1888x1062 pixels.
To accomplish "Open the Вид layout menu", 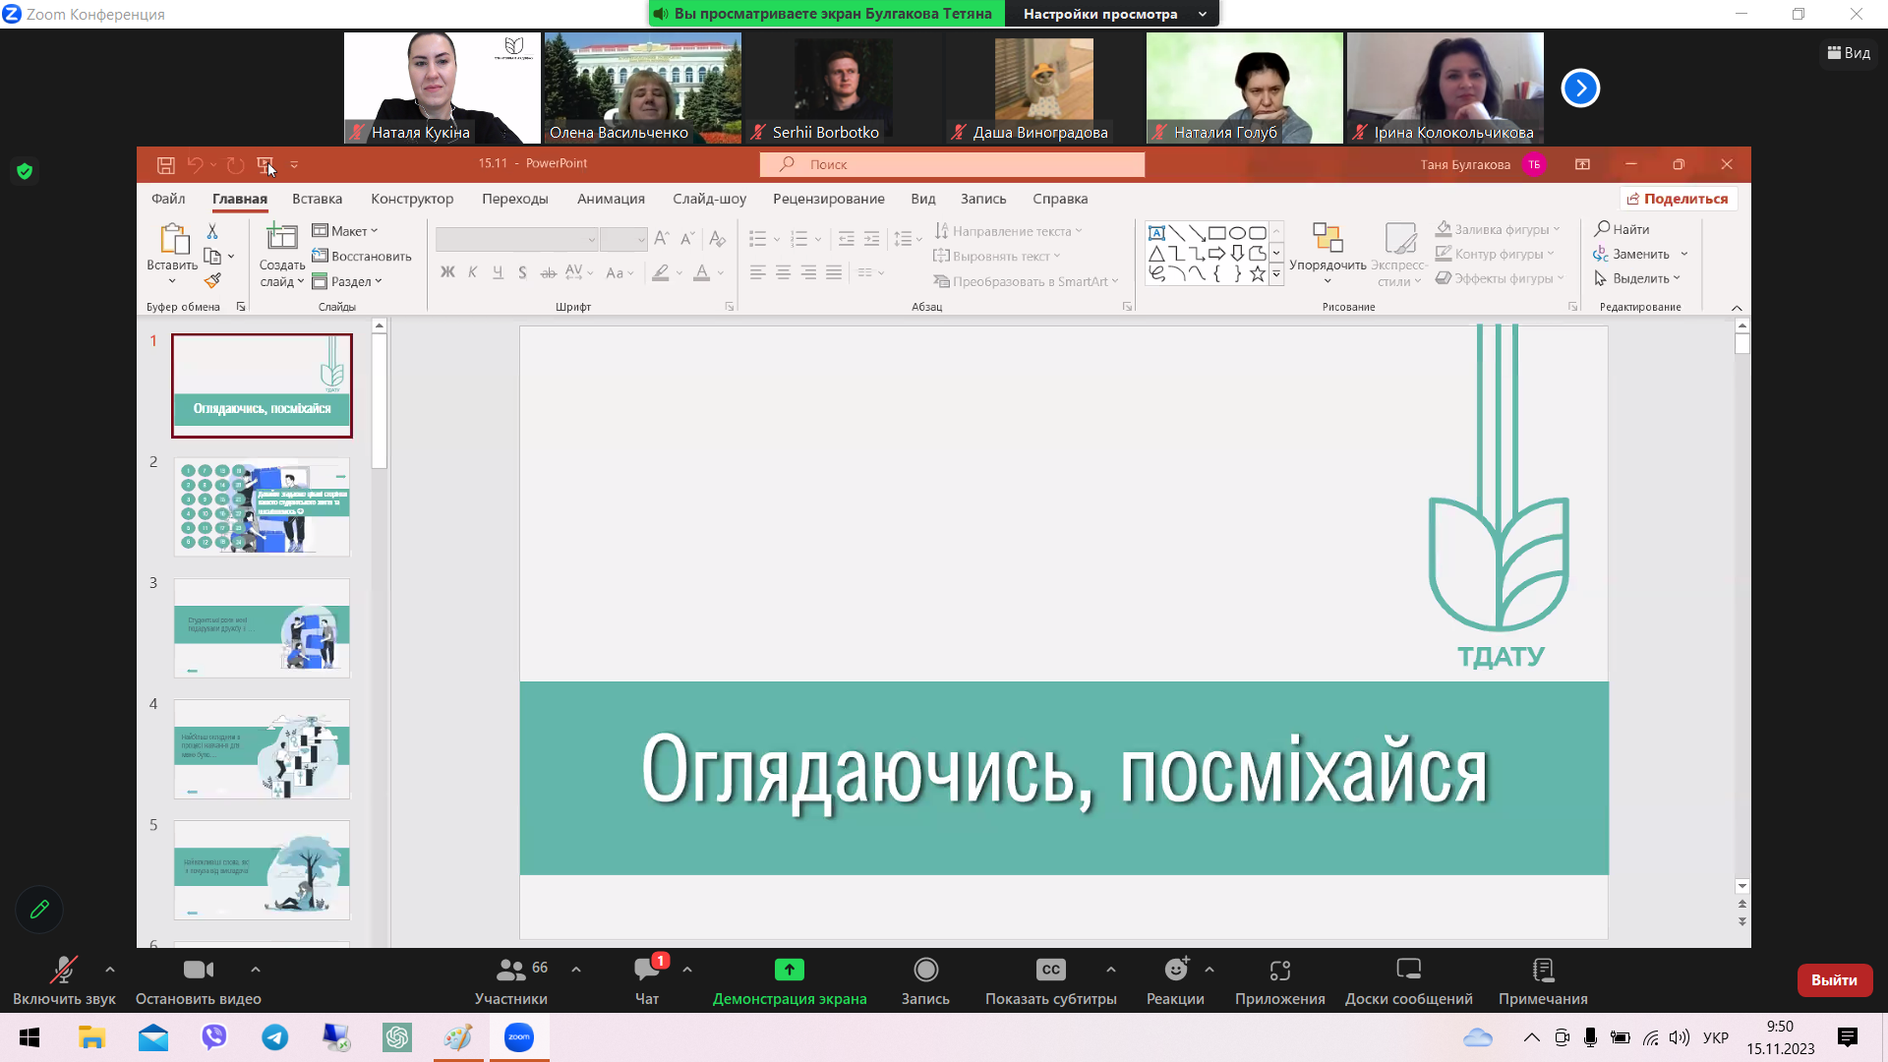I will 1849,53.
